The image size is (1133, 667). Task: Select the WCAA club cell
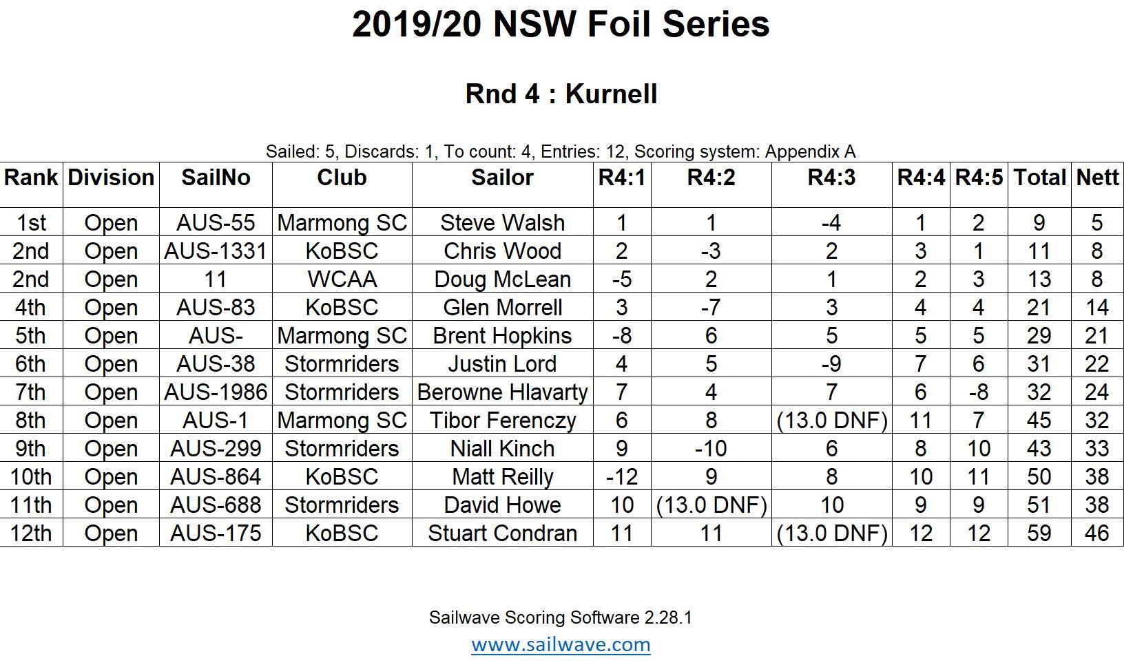tap(342, 279)
